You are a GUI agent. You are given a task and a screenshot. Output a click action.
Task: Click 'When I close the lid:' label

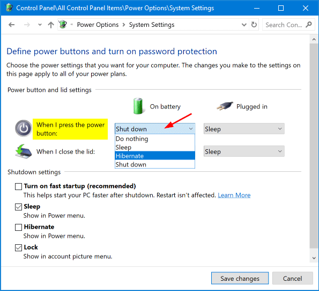(65, 151)
